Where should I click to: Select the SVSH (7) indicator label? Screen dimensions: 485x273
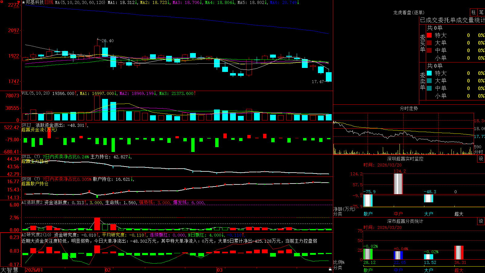click(31, 179)
